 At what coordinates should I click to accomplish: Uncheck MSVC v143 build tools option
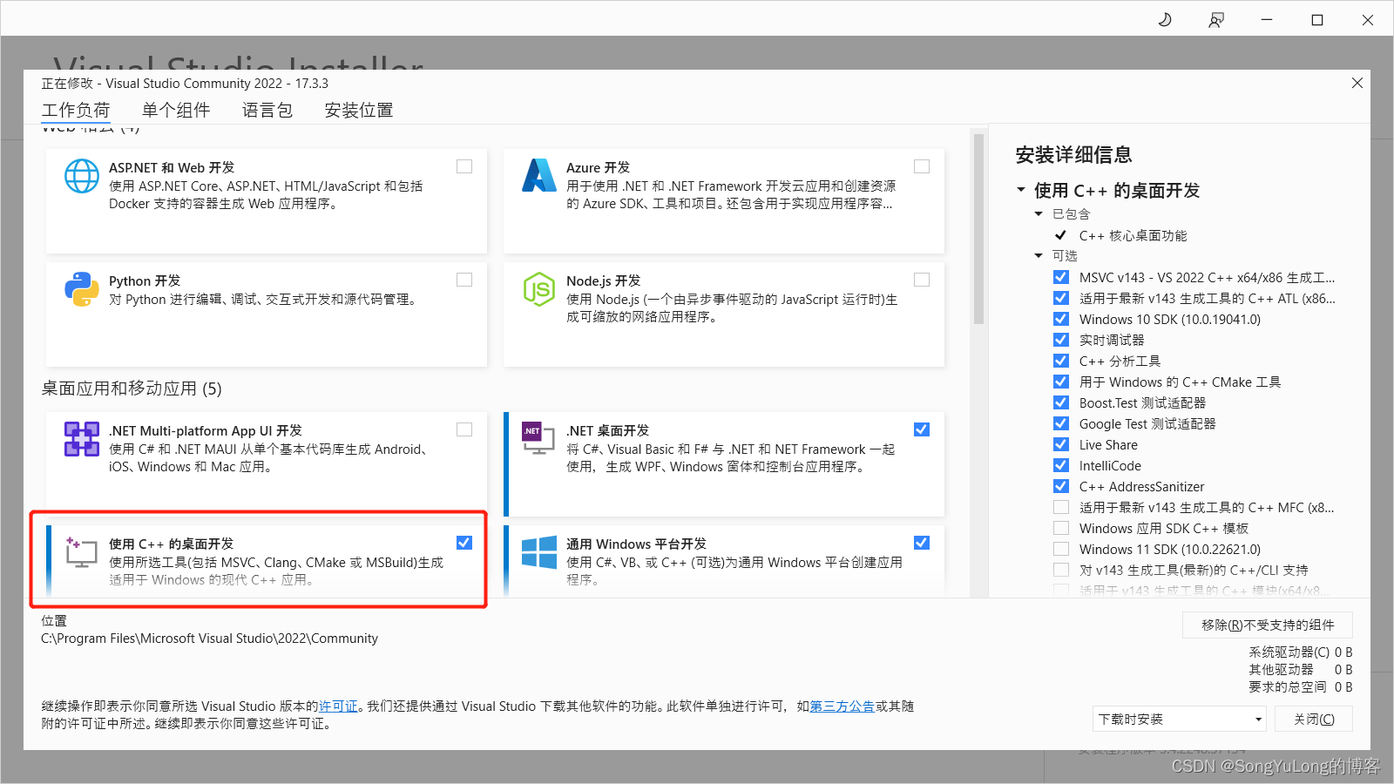1061,277
